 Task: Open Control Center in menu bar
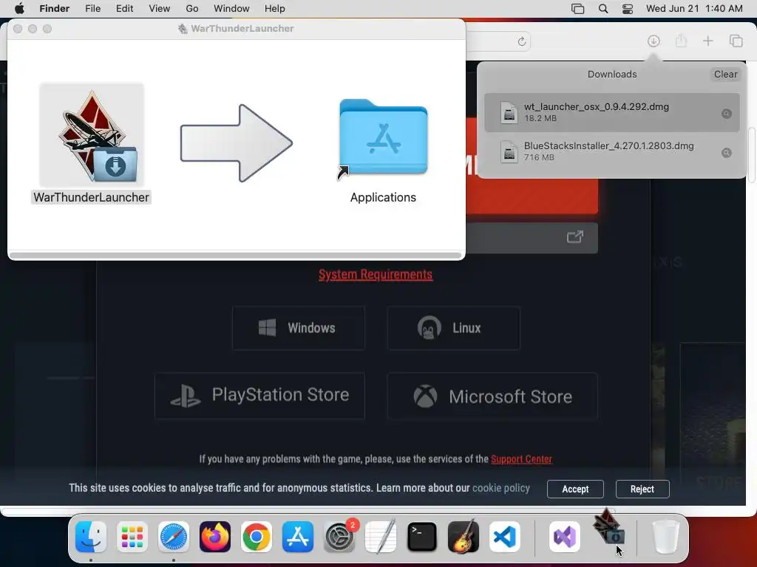tap(627, 9)
